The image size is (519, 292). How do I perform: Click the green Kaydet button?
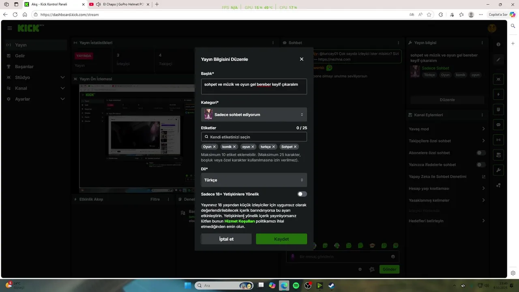point(281,239)
